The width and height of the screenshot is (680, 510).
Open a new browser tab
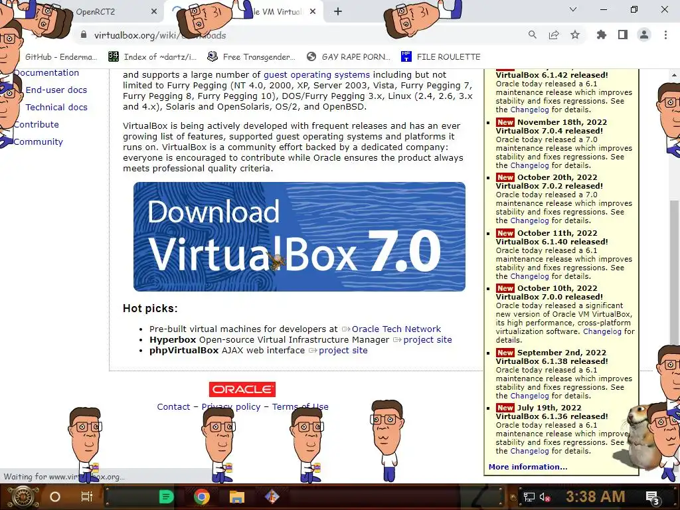tap(338, 12)
